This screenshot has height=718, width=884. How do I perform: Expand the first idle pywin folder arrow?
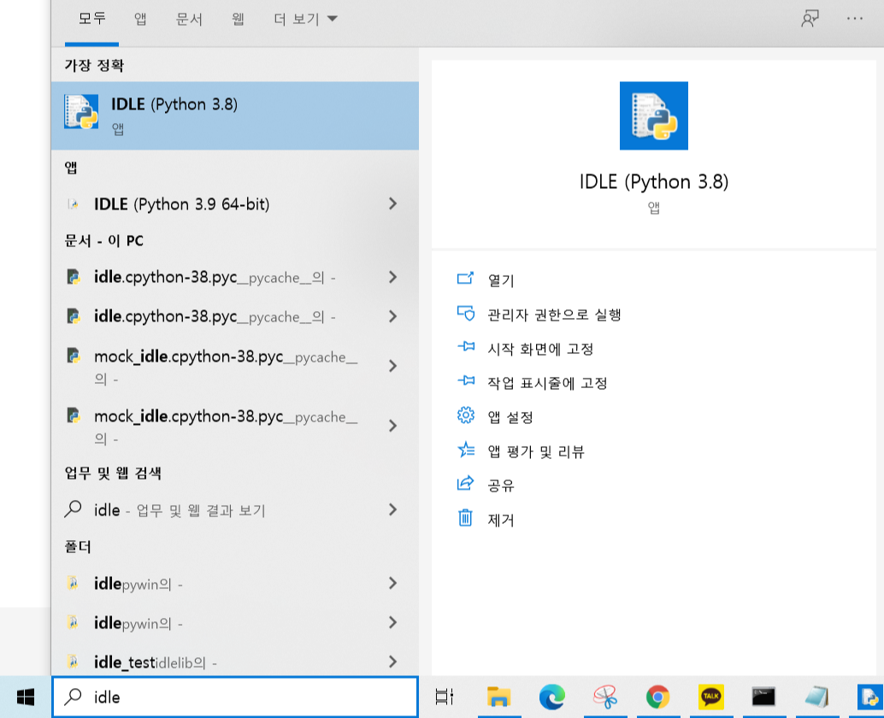(393, 583)
